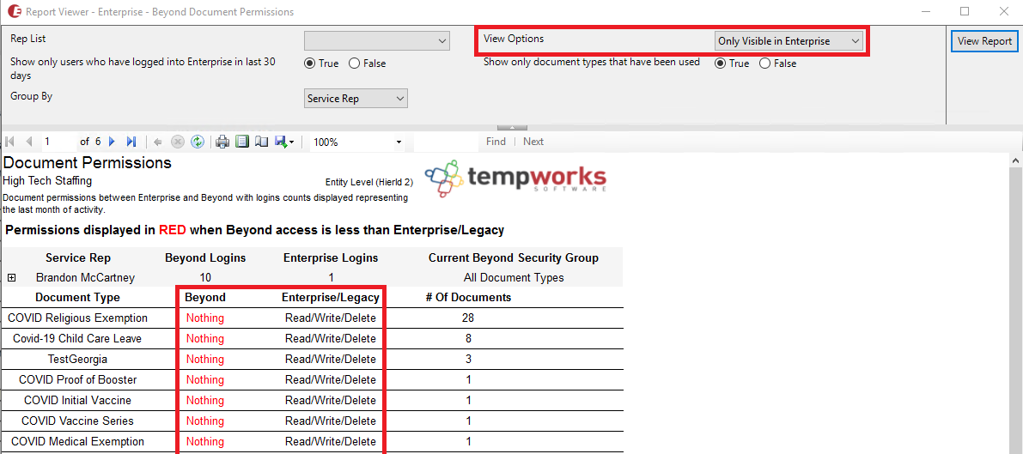Image resolution: width=1023 pixels, height=454 pixels.
Task: Click the Service Rep column header
Action: coord(78,257)
